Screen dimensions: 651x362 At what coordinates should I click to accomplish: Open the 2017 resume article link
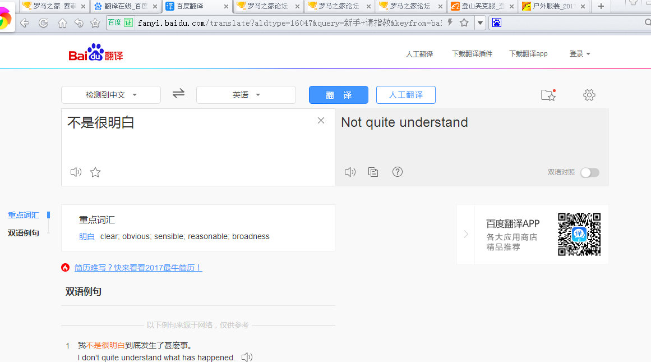click(x=138, y=268)
